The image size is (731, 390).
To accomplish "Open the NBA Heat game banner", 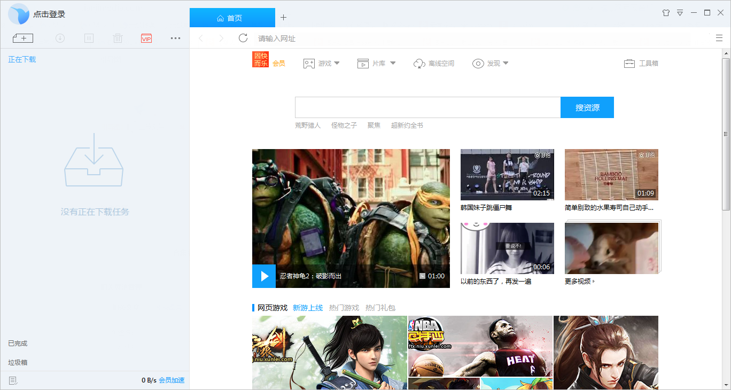I will 480,346.
